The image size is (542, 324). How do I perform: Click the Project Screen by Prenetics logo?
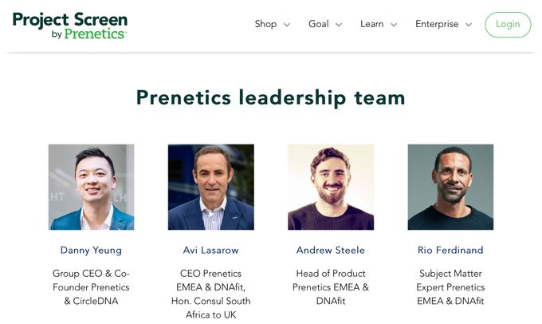[x=70, y=26]
